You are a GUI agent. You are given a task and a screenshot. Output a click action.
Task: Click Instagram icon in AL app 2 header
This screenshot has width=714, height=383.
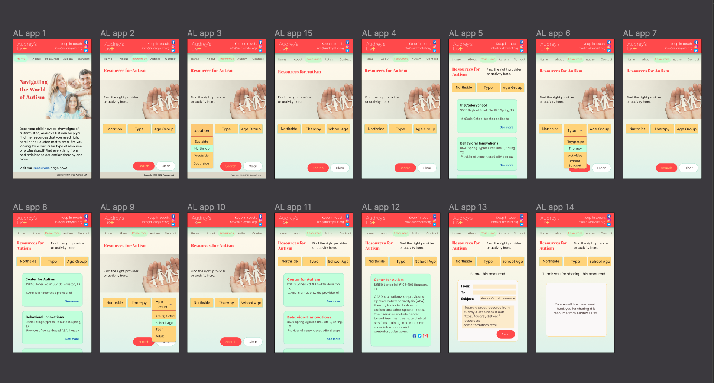point(173,47)
